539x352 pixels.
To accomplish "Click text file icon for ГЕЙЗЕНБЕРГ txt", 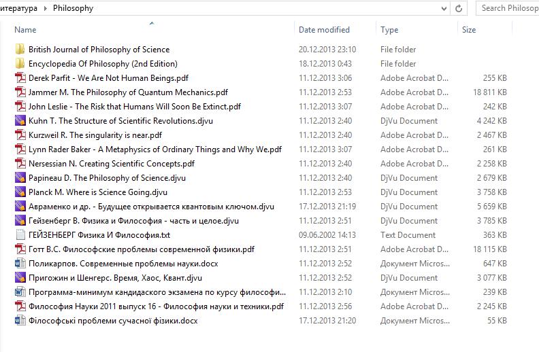I will point(20,235).
